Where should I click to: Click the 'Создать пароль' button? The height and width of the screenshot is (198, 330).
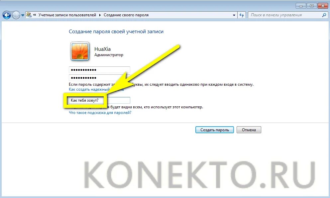[x=214, y=130]
